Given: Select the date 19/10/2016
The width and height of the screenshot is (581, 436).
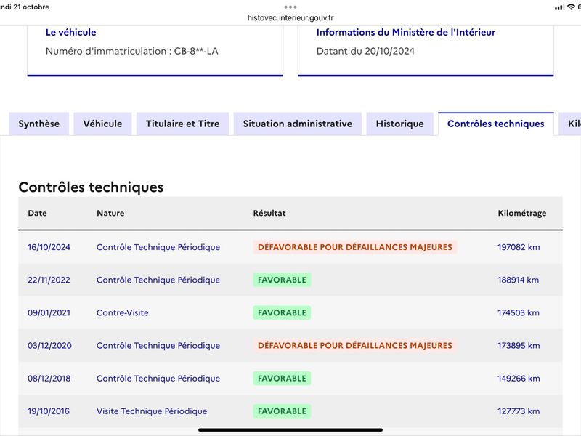Looking at the screenshot, I should point(49,411).
